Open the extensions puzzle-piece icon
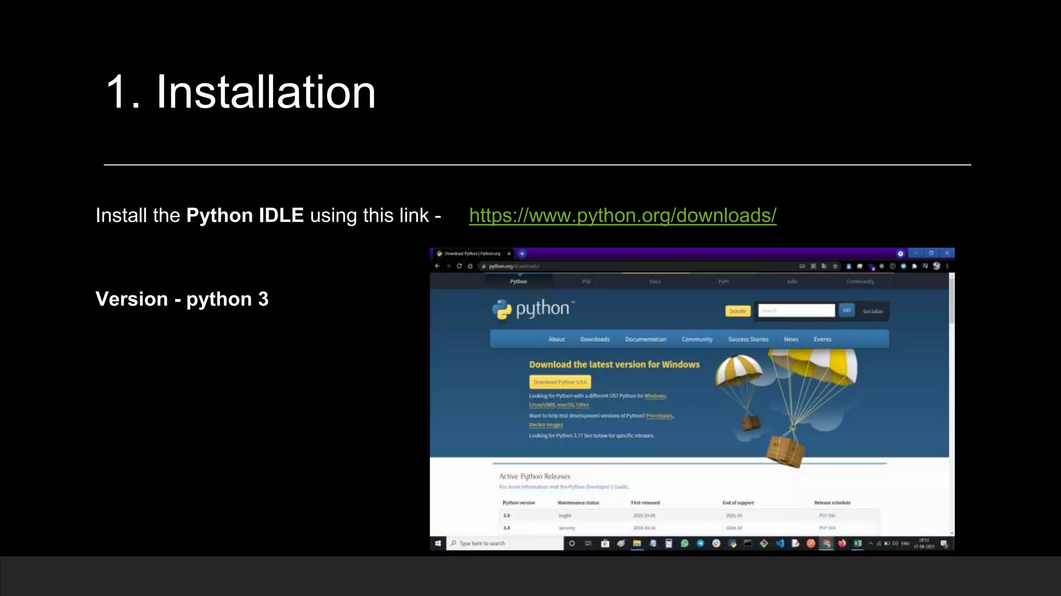The height and width of the screenshot is (596, 1061). click(914, 266)
